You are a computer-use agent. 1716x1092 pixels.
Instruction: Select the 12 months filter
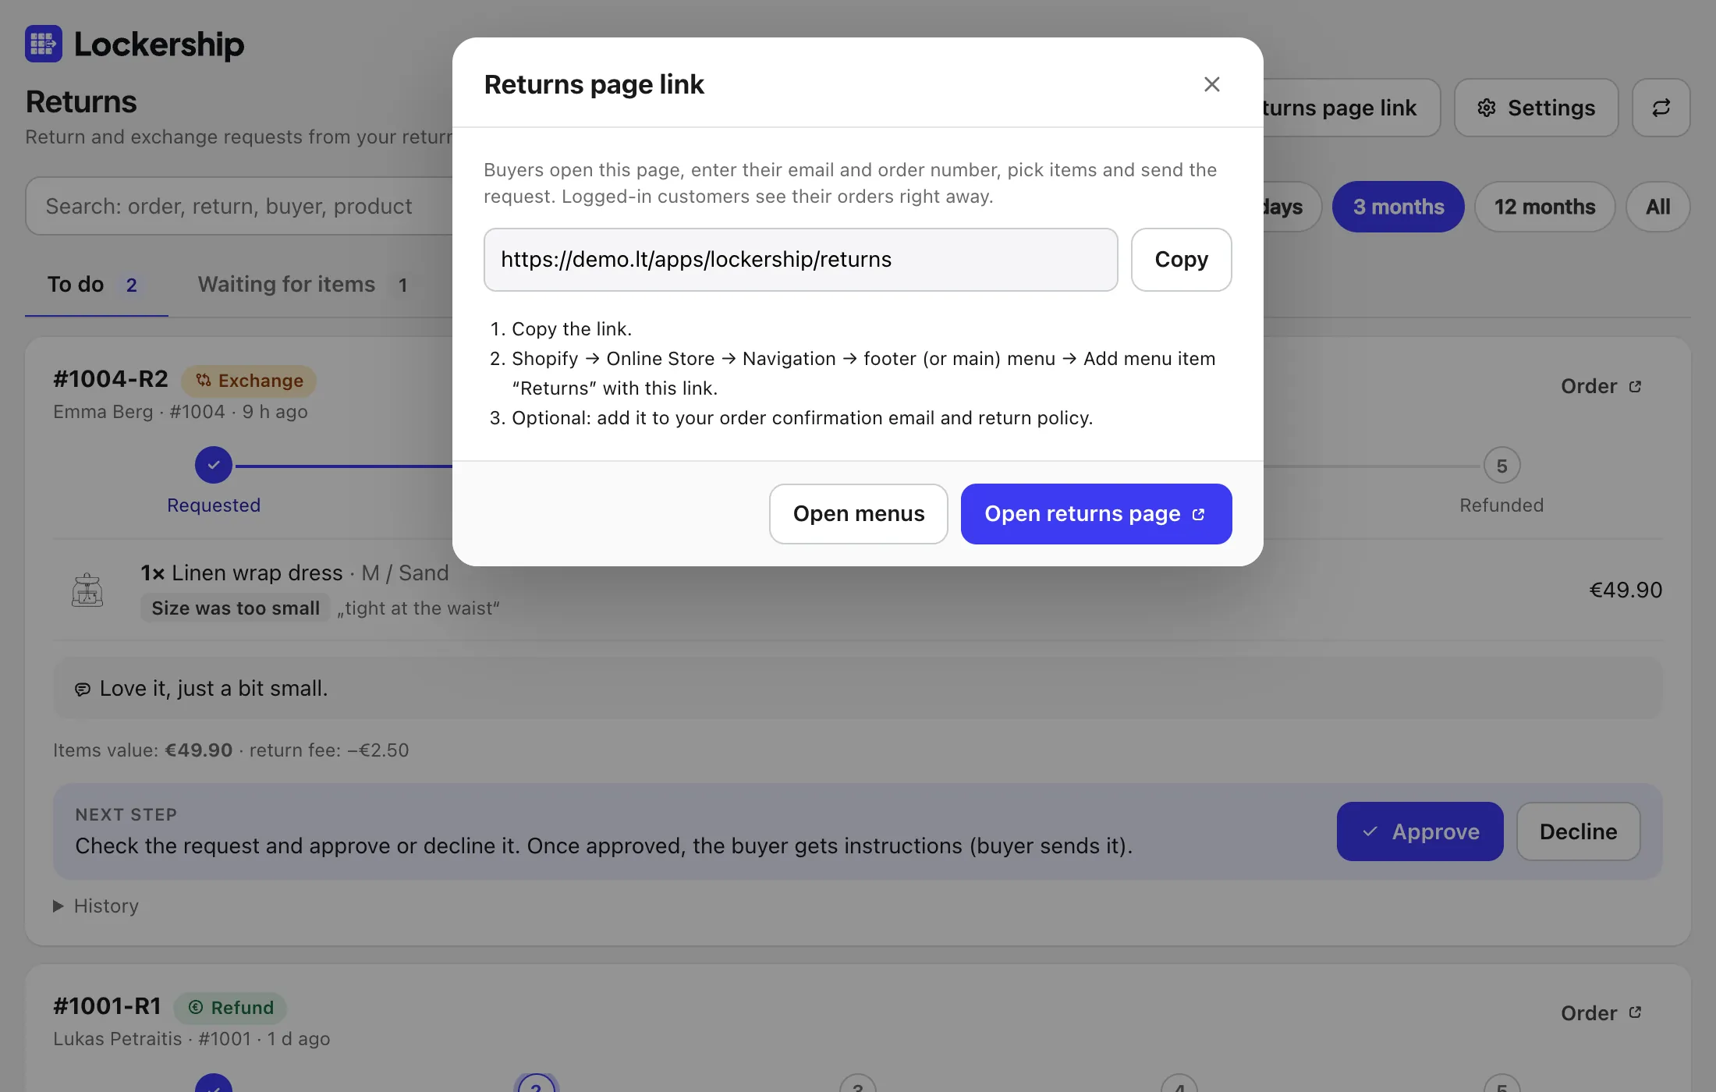[1544, 207]
